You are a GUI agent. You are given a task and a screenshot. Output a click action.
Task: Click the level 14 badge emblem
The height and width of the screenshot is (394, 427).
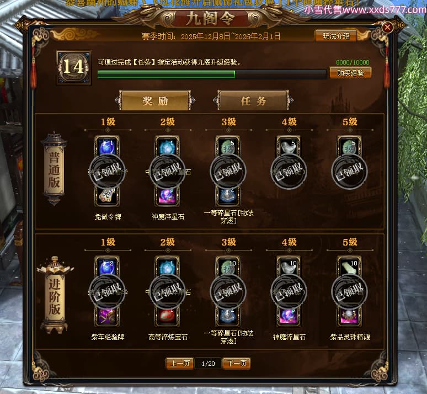(x=74, y=67)
